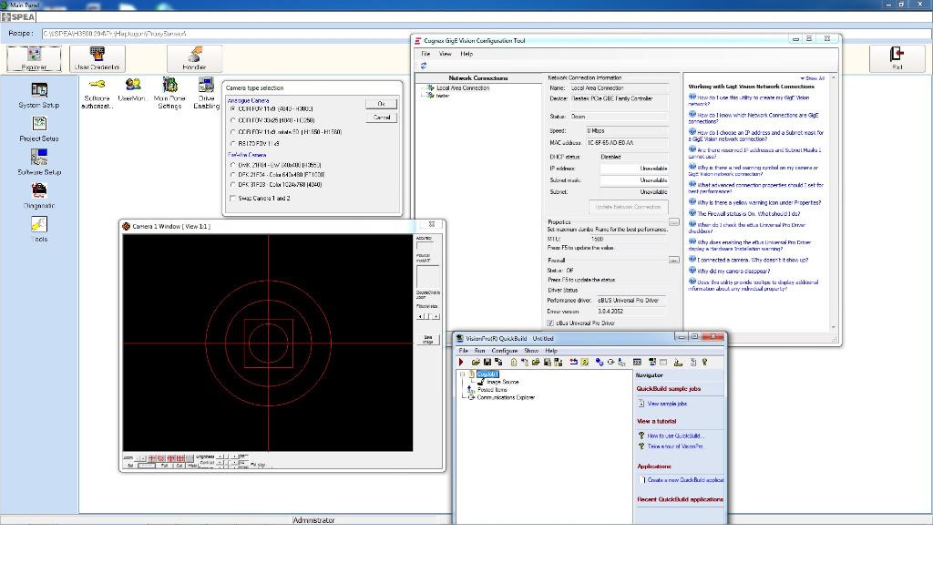This screenshot has height=574, width=933.
Task: Click the red Run arrow in QuickBuild toolbar
Action: (x=461, y=363)
